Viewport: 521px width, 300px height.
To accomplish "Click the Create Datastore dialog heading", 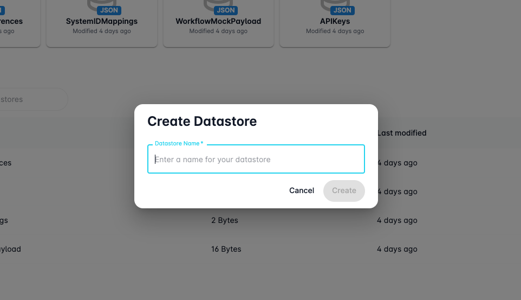I will 202,121.
